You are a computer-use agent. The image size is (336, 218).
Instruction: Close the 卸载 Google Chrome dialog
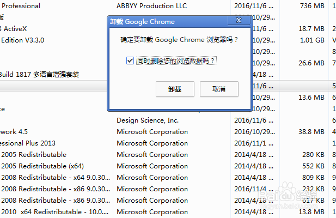(x=239, y=21)
